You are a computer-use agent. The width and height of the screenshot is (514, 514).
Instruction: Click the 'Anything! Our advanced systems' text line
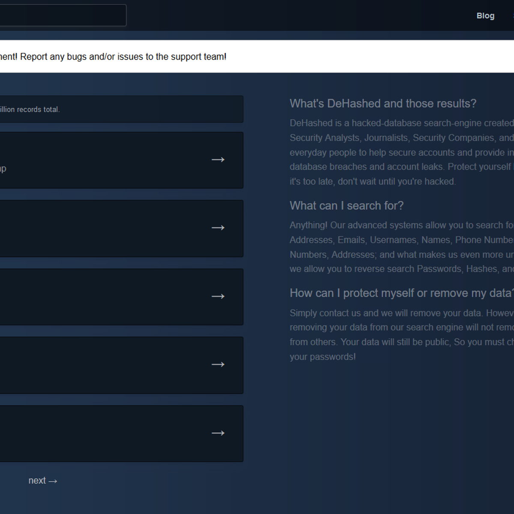[401, 225]
